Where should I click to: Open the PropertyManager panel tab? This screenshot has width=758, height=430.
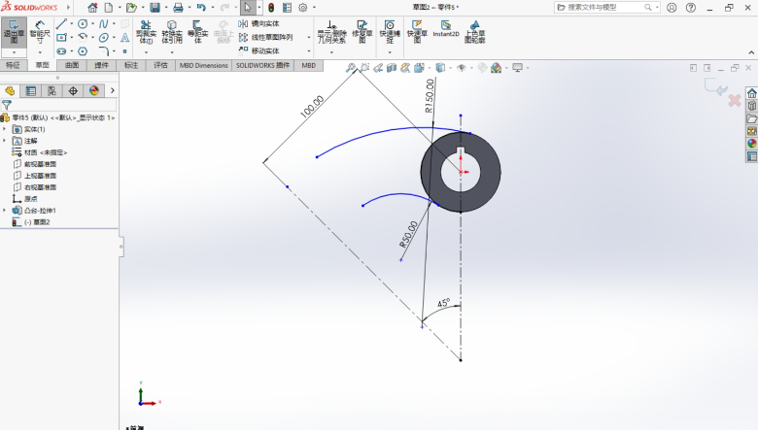coord(31,90)
